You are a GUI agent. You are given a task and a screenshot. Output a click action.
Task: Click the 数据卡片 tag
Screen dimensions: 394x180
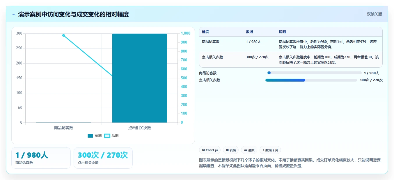tap(270, 150)
